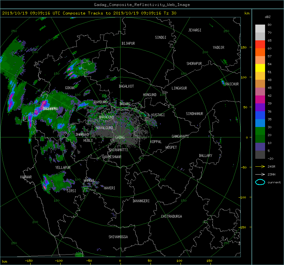Select the YELLAPUR label

63,168
